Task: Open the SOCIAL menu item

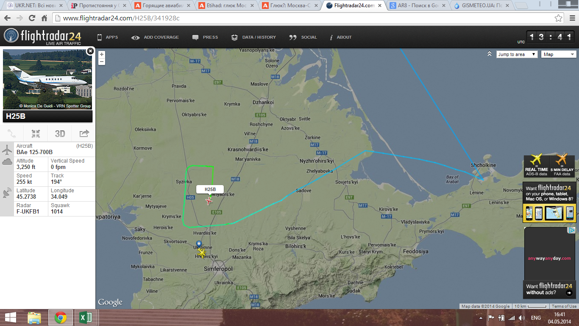Action: pos(303,37)
